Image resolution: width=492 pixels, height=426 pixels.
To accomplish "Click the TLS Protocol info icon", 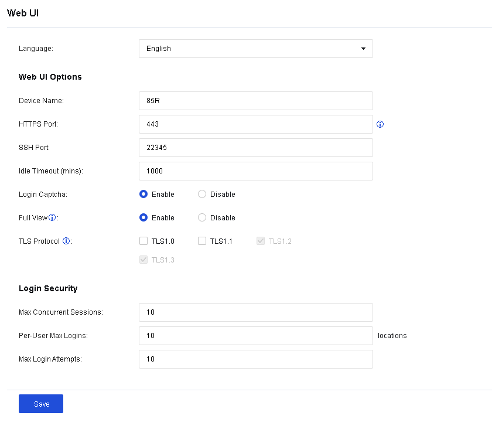I will pos(66,241).
